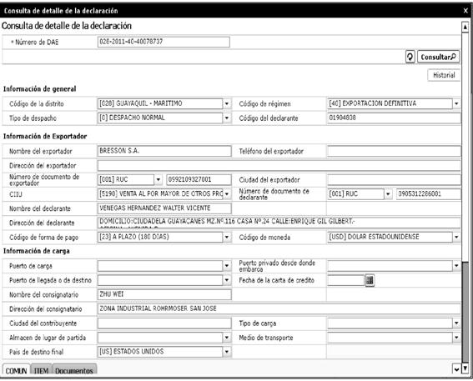This screenshot has height=381, width=473.
Task: Expand the Tipo de despacho dropdown
Action: pyautogui.click(x=227, y=118)
